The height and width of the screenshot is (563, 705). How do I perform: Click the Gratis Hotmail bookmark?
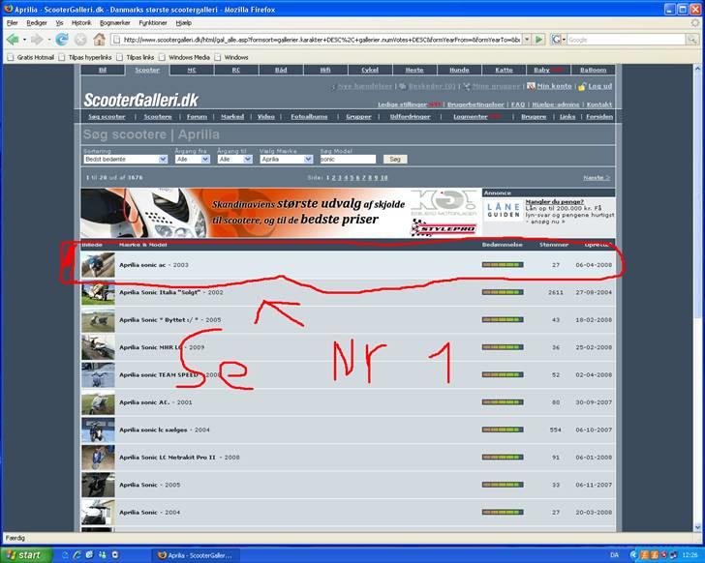31,57
